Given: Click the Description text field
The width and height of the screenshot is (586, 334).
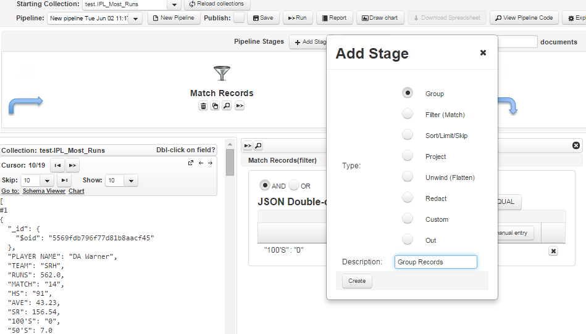Looking at the screenshot, I should (435, 262).
